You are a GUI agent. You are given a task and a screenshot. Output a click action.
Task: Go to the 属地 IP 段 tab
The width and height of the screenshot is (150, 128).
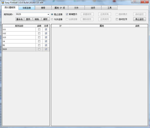[x=59, y=8]
